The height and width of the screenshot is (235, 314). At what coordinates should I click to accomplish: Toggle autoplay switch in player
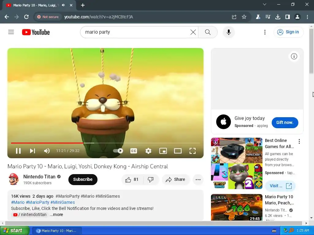tap(118, 151)
